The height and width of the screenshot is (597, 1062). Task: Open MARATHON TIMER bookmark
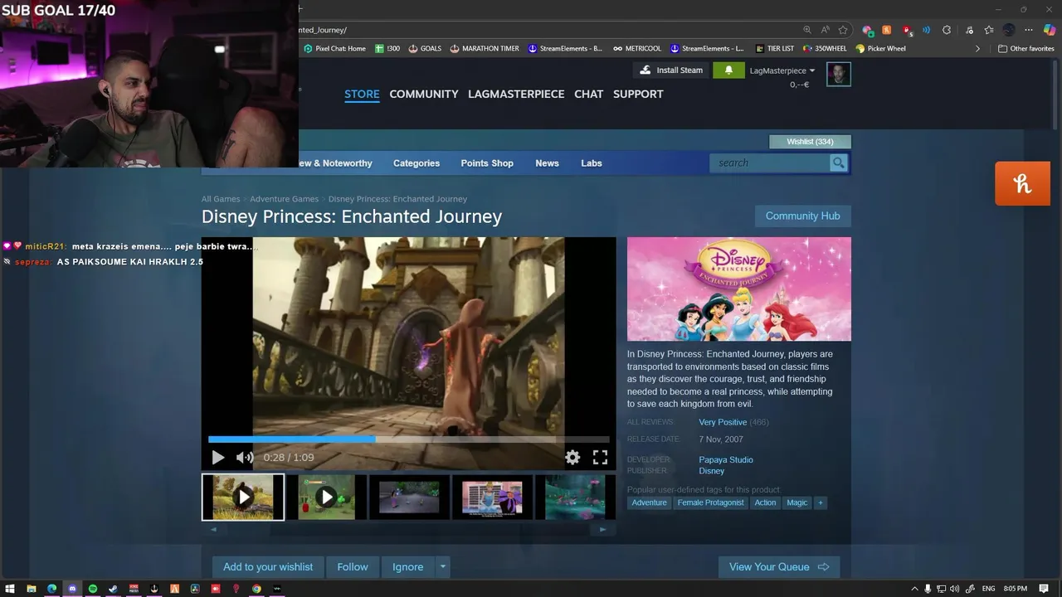(x=485, y=48)
